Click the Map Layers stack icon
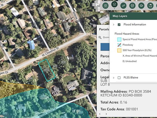The height and width of the screenshot is (118, 157). pyautogui.click(x=114, y=4)
